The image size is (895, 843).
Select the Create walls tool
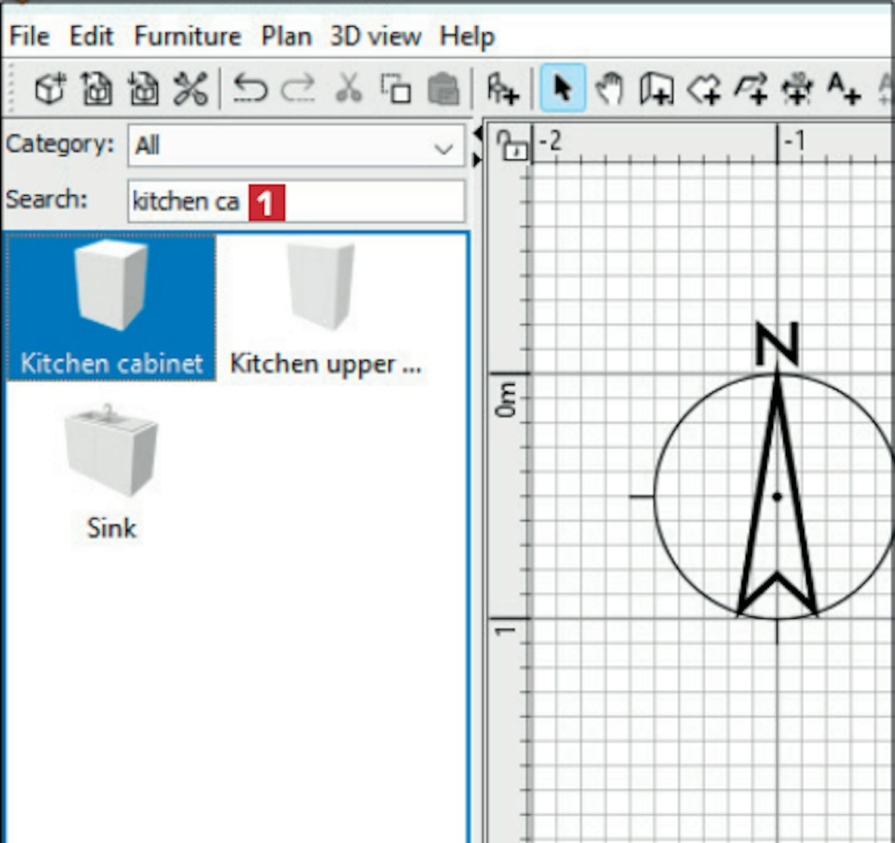point(656,89)
